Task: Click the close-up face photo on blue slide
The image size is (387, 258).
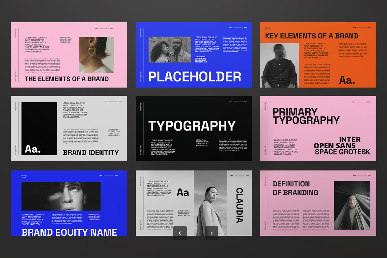Action: pyautogui.click(x=61, y=196)
